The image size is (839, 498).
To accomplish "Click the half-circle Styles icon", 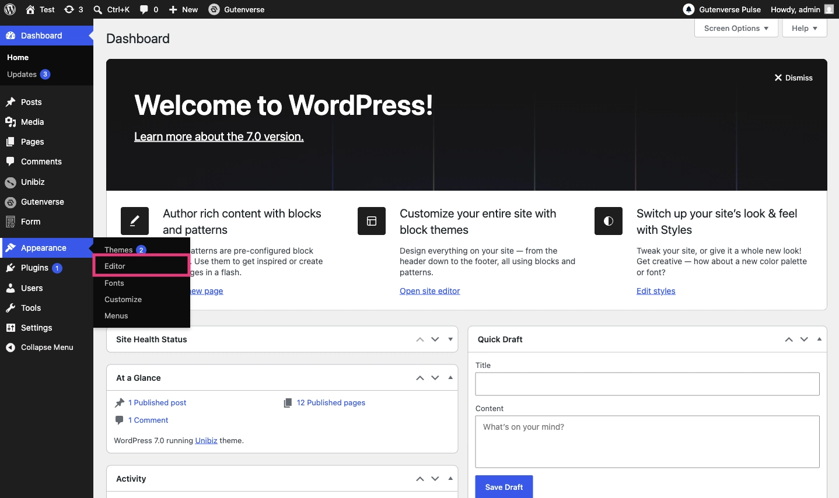I will (609, 221).
